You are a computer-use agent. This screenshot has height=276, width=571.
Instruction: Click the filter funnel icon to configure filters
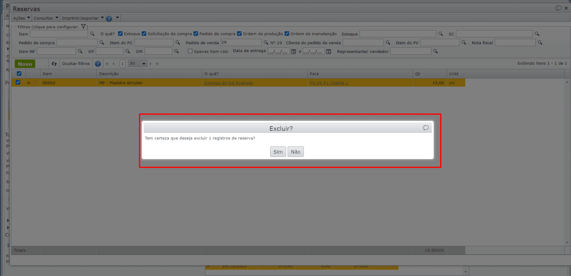click(x=84, y=26)
